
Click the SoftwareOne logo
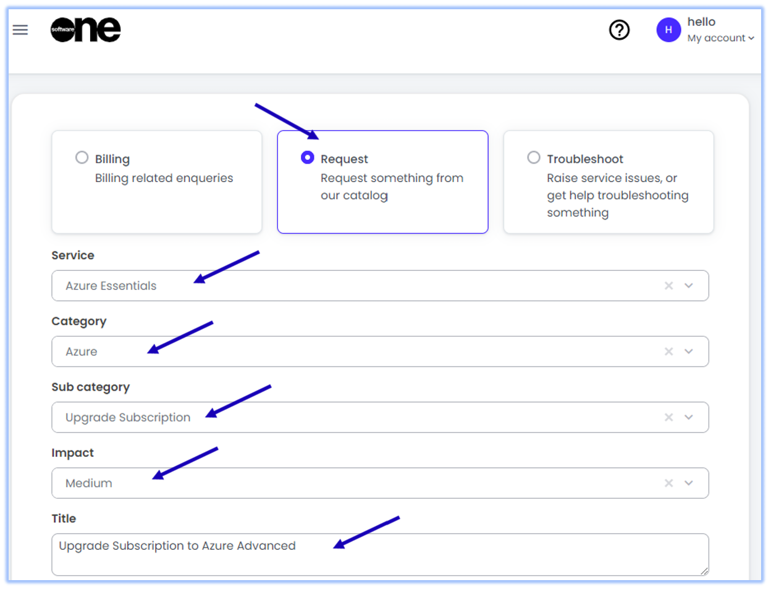coord(85,30)
